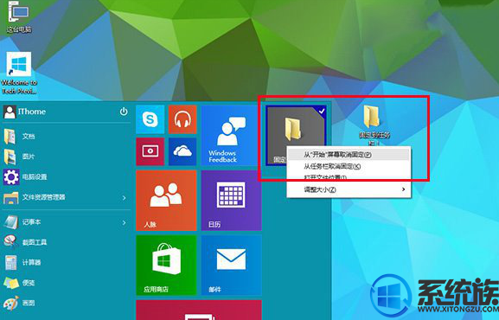499x320 pixels.
Task: Choose 打开文件位置(I) in the context menu
Action: click(349, 177)
